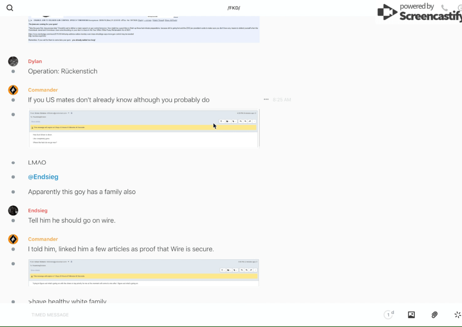Image resolution: width=462 pixels, height=327 pixels.
Task: Click the Dylan sender name
Action: pos(35,62)
